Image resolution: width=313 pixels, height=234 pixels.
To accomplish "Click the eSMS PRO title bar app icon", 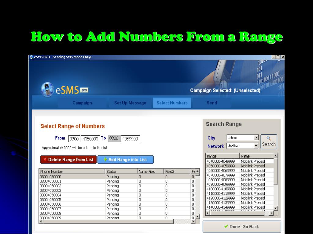I will (31, 57).
